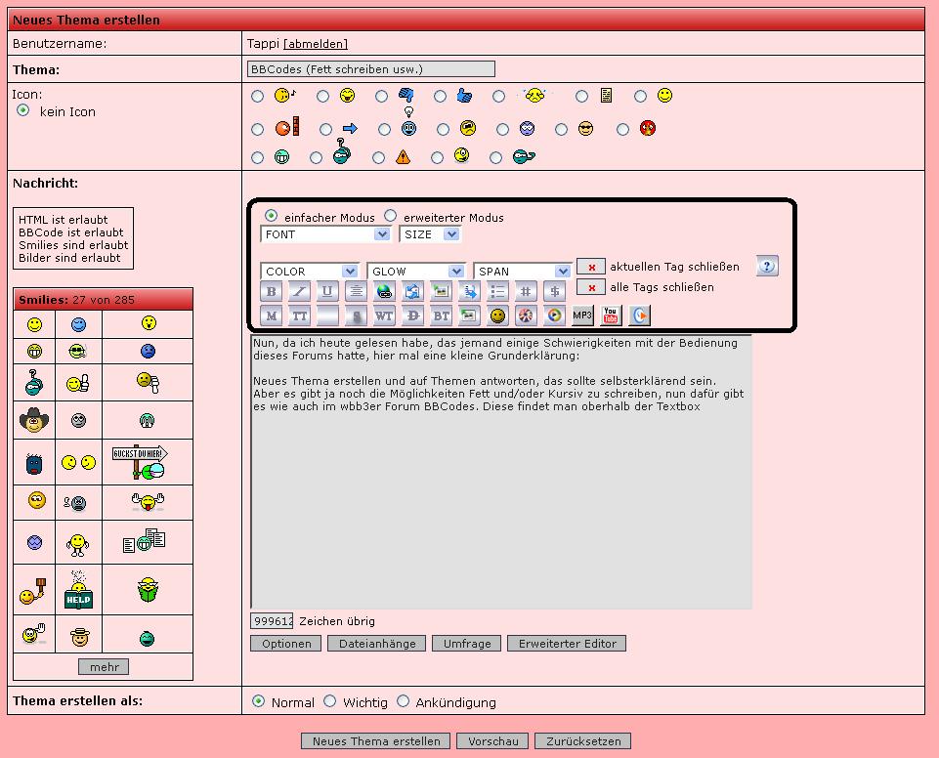Click into the Thema subject field

pos(371,69)
